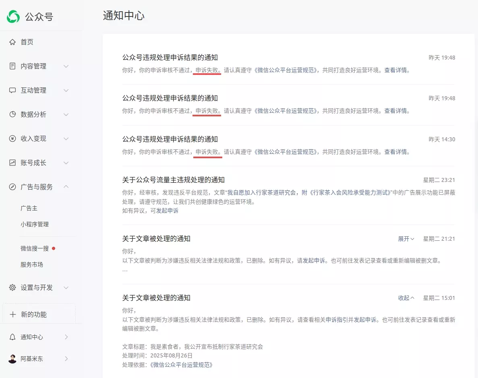Open the arrow next to 通知中心 in sidebar

pyautogui.click(x=66, y=337)
